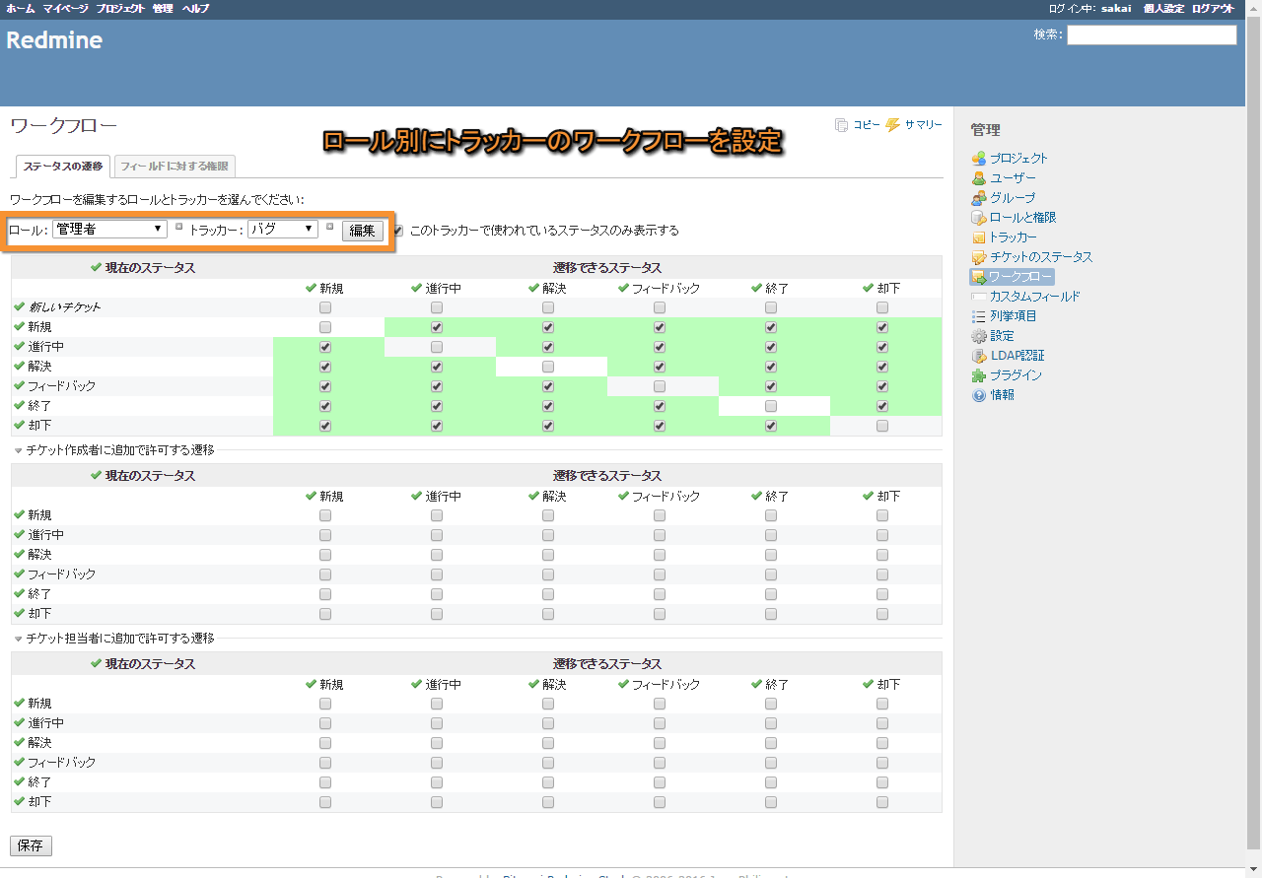Click the グループ icon in the admin sidebar
Viewport: 1262px width, 878px height.
point(978,198)
